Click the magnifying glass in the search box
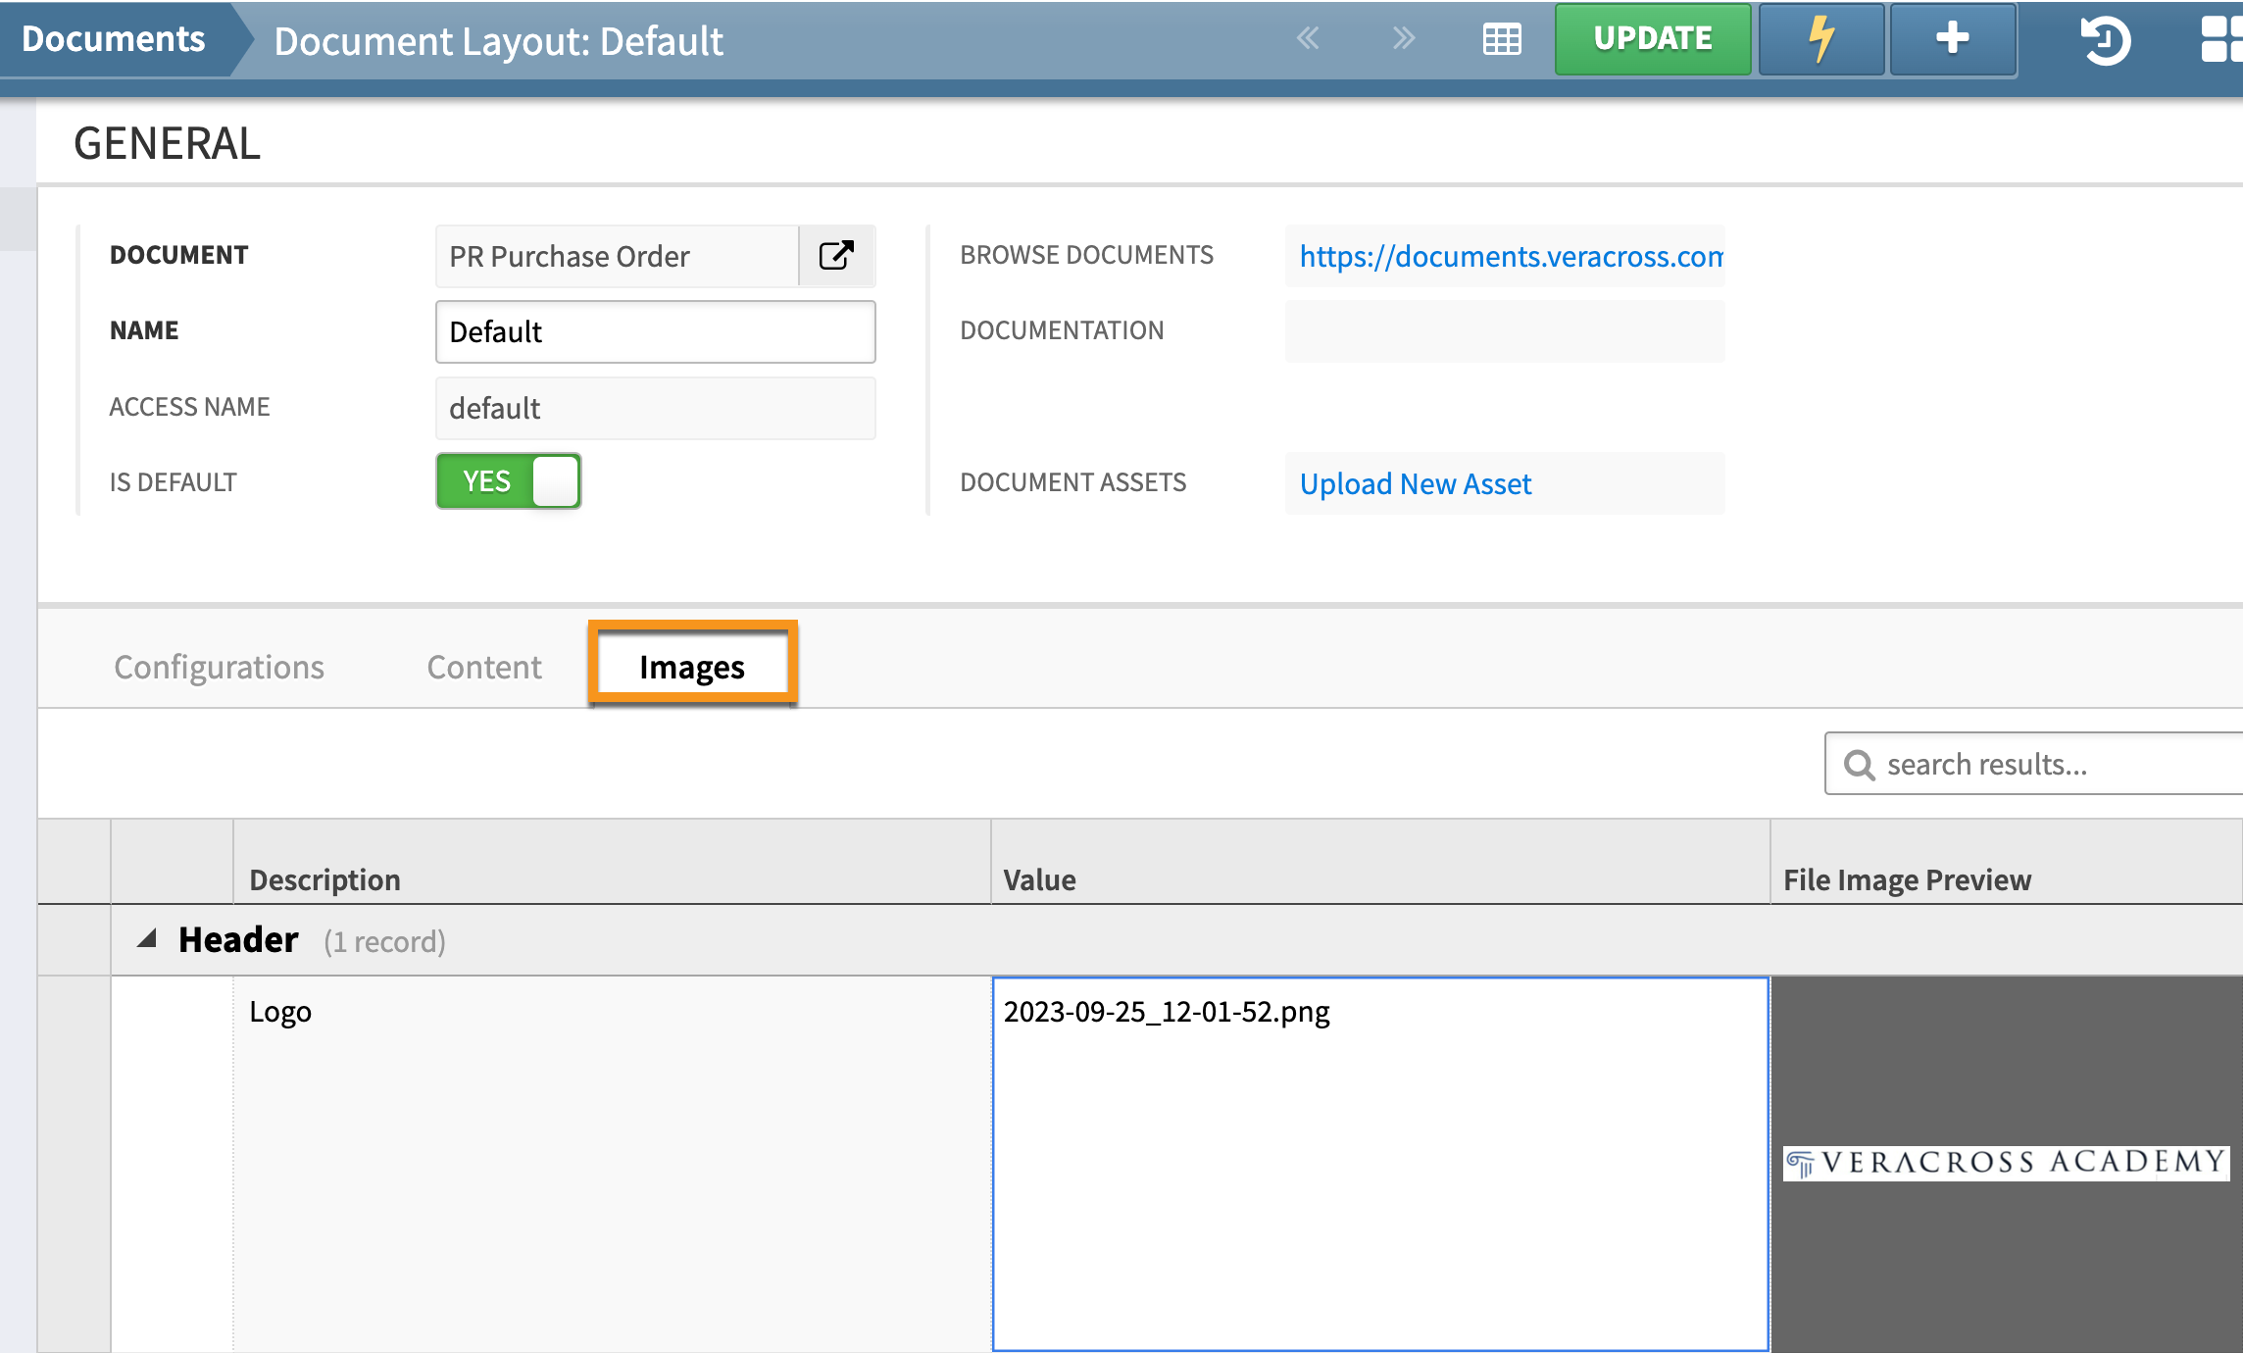 tap(1861, 764)
